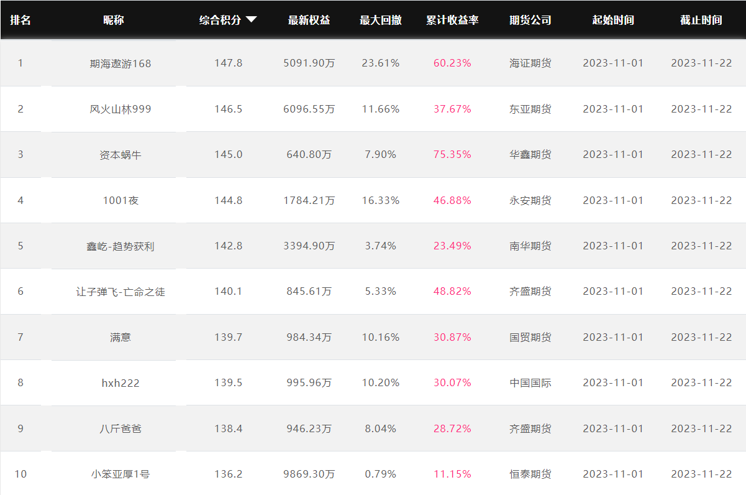
Task: Select equity value 5091.90万
Action: 309,63
